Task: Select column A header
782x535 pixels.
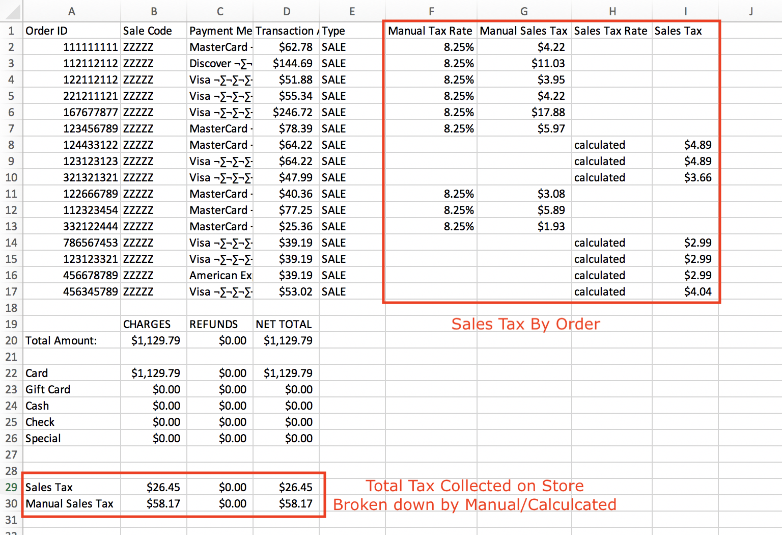Action: click(72, 11)
